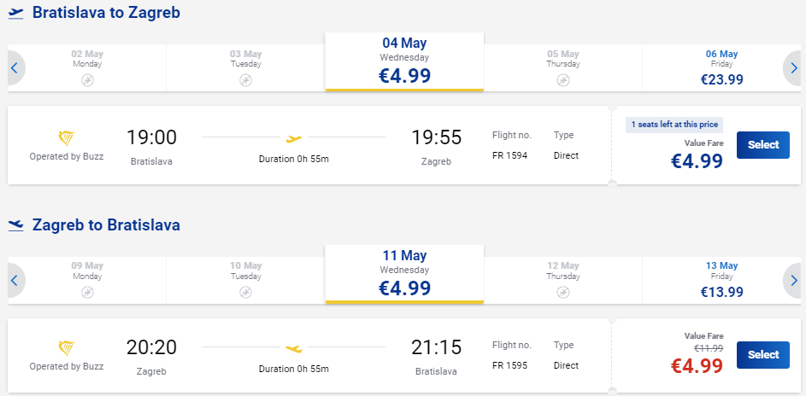
Task: Click the 11 May Wednesday date tab
Action: click(404, 274)
